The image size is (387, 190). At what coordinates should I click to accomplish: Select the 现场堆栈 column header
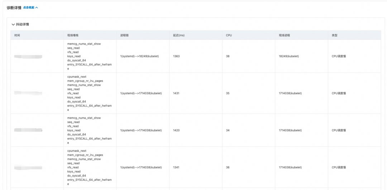coord(73,35)
